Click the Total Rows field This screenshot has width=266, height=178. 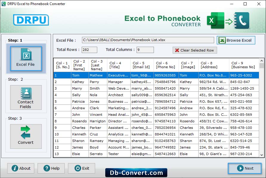(x=89, y=50)
